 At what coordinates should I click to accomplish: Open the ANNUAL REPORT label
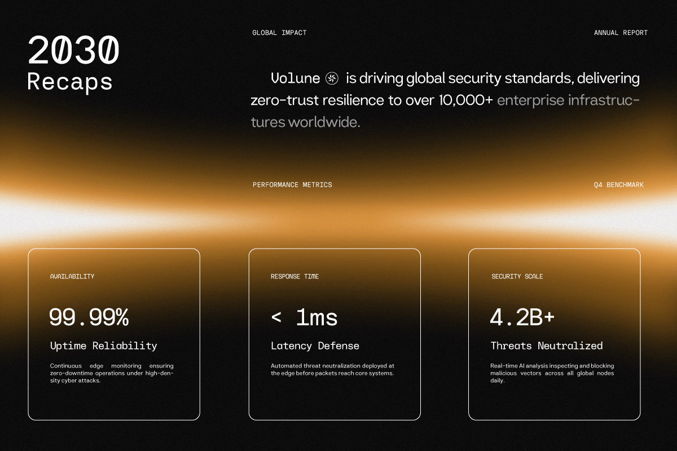tap(621, 33)
